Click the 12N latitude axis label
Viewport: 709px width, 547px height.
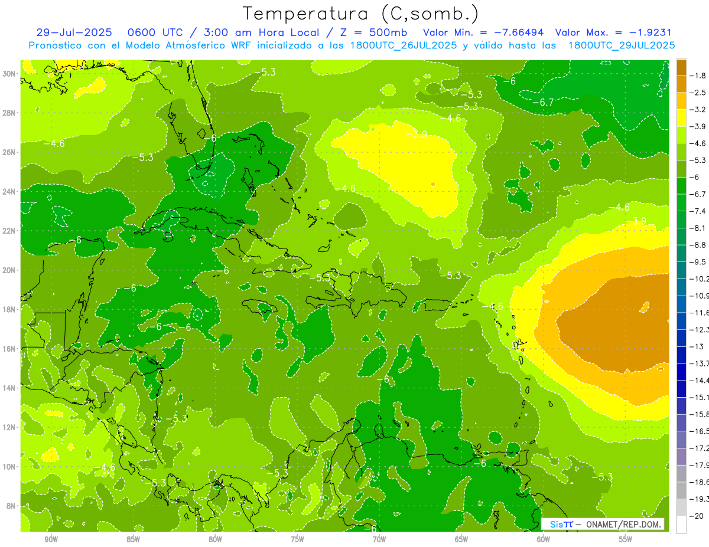point(9,427)
